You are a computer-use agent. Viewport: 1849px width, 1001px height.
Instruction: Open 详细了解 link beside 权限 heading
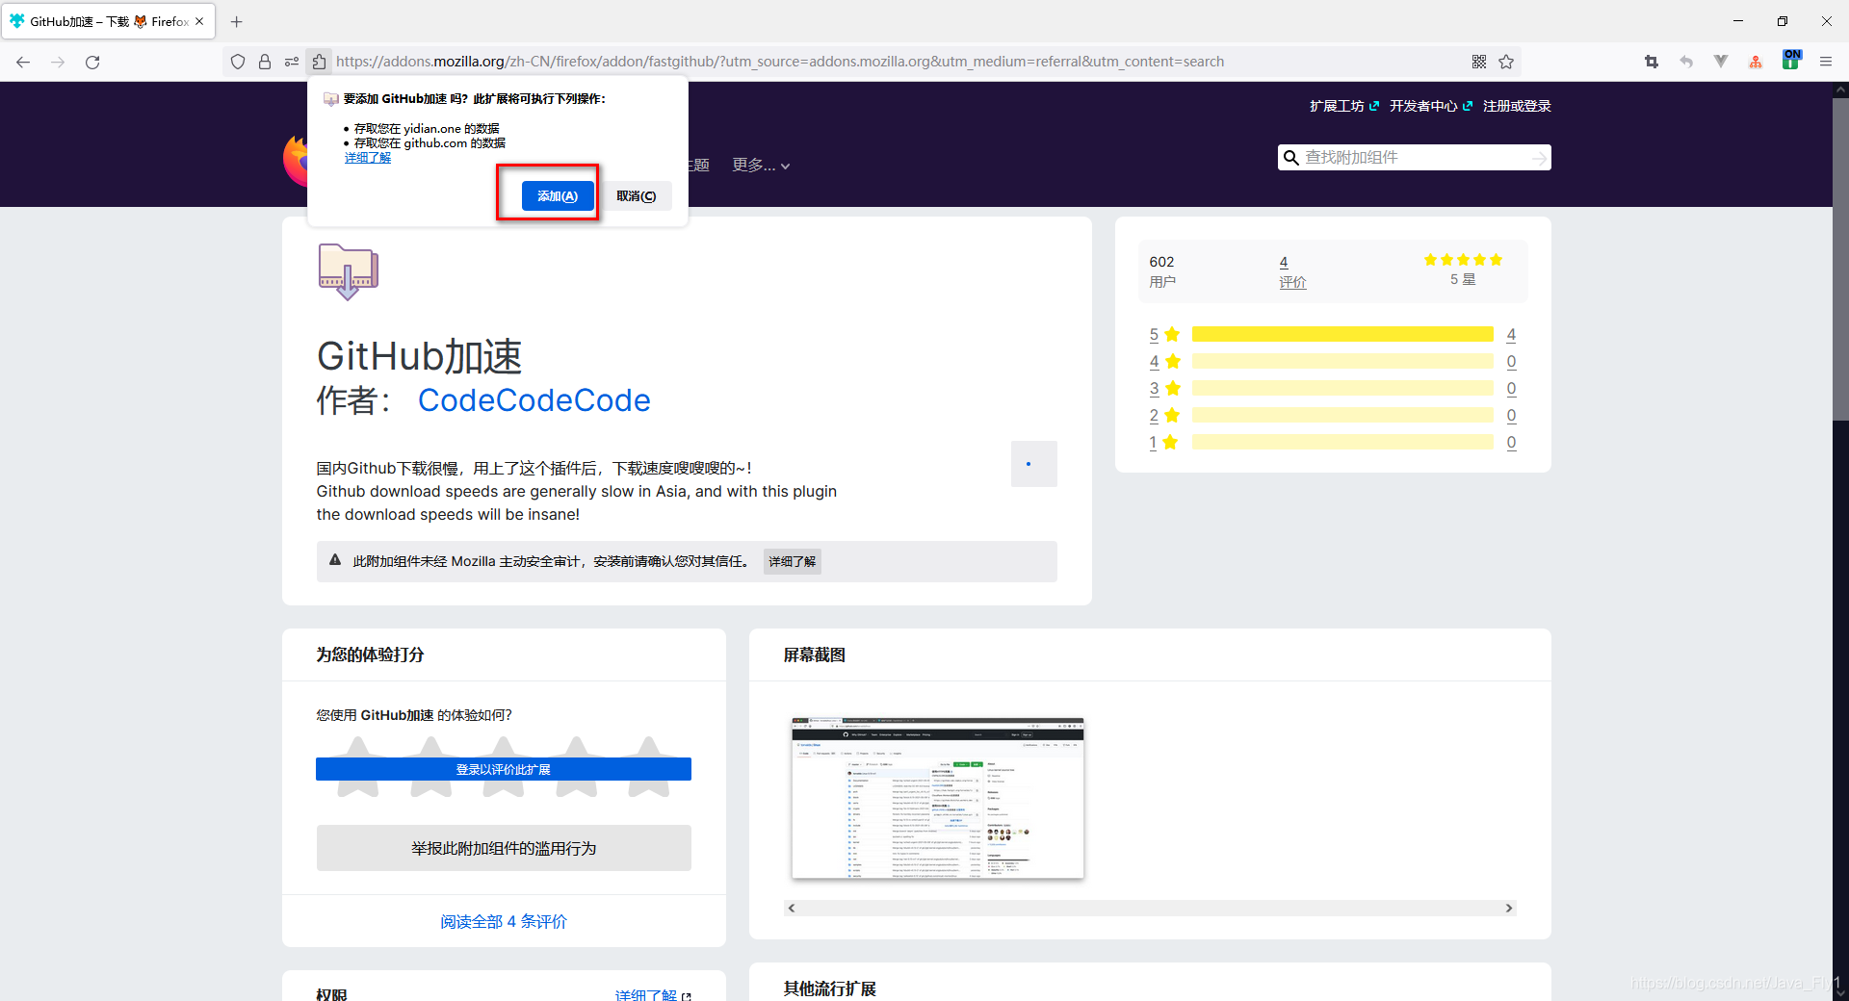click(653, 994)
